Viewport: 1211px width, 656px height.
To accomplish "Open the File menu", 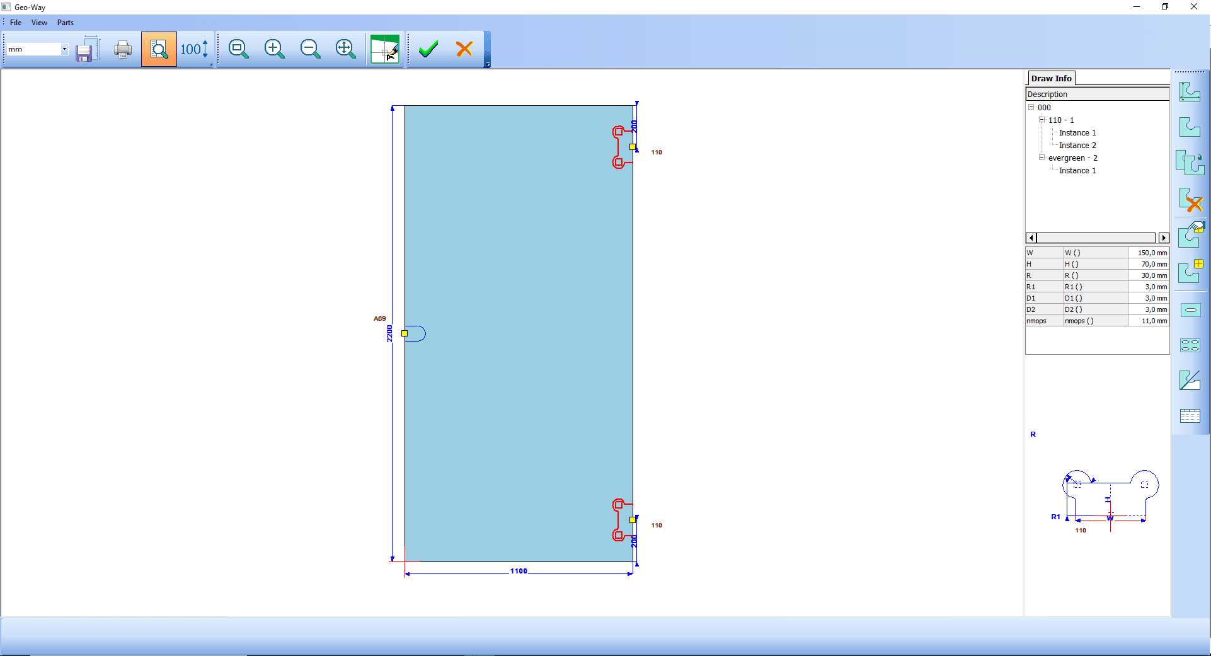I will [x=16, y=23].
